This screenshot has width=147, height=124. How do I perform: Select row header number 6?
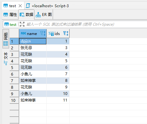14,74
